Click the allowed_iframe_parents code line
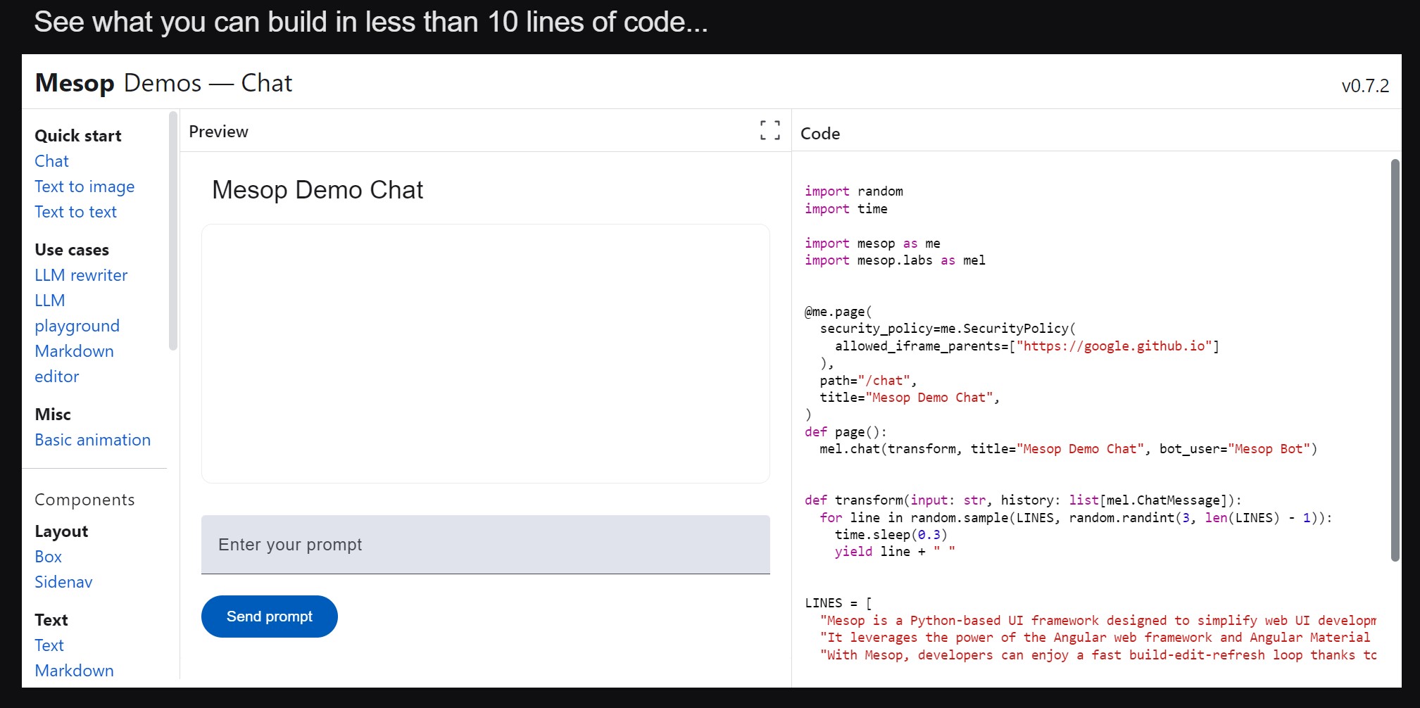The height and width of the screenshot is (708, 1420). pyautogui.click(x=1026, y=346)
